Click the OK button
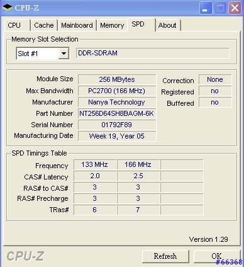The width and height of the screenshot is (244, 267). pos(216,256)
